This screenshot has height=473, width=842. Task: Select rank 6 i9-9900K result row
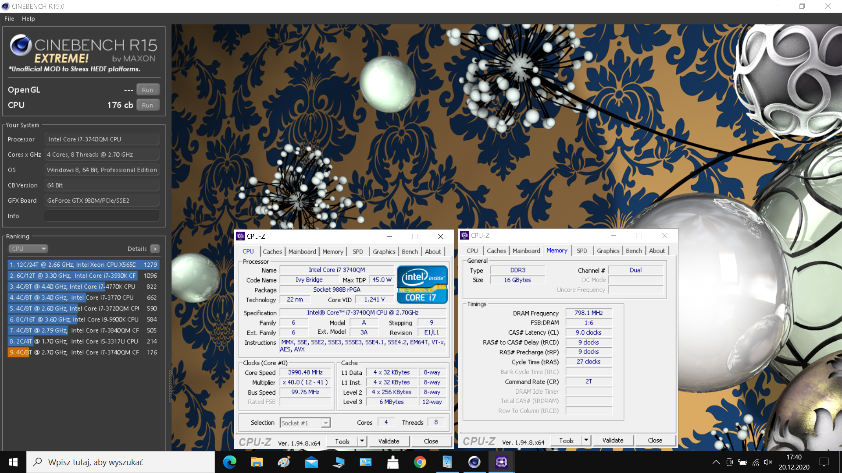tap(83, 319)
